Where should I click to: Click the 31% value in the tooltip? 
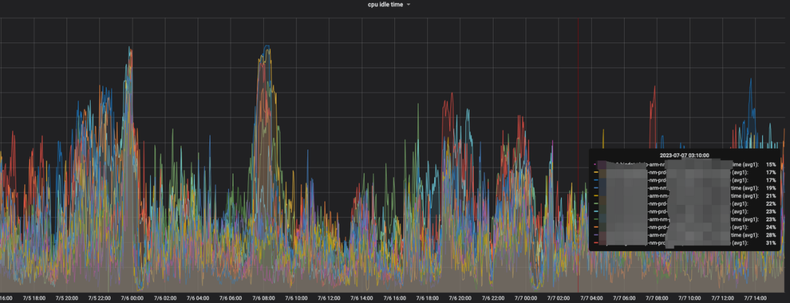pyautogui.click(x=771, y=243)
